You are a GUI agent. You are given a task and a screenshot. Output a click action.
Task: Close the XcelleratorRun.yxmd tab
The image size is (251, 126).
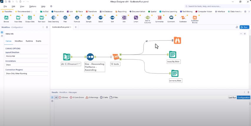(x=70, y=27)
